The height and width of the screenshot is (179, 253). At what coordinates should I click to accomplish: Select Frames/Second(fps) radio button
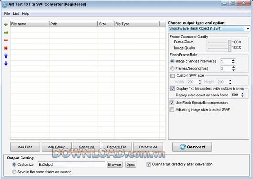click(172, 68)
